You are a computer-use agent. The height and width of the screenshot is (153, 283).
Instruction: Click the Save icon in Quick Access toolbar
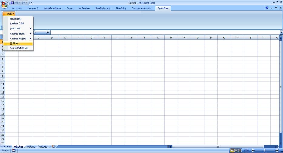pyautogui.click(x=12, y=3)
